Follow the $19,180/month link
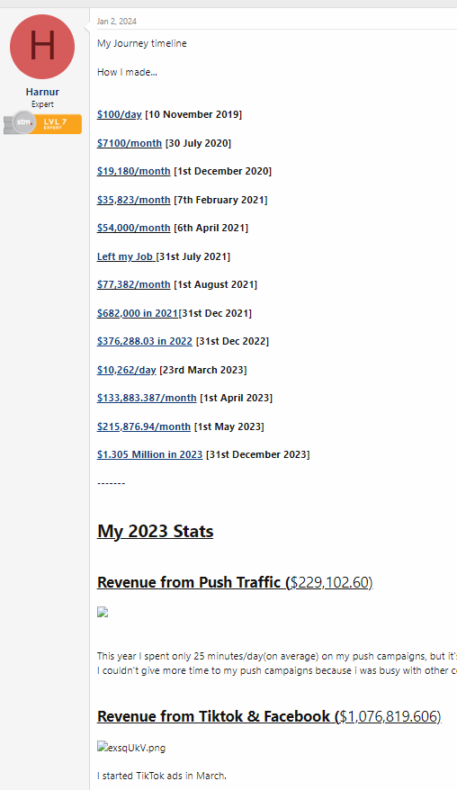The width and height of the screenshot is (457, 790). tap(134, 171)
